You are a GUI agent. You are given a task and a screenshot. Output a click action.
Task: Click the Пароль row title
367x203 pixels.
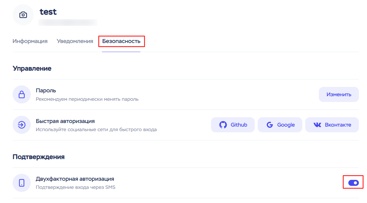pos(46,91)
